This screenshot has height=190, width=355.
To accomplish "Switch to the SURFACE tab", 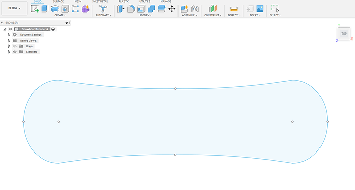I will pos(58,2).
